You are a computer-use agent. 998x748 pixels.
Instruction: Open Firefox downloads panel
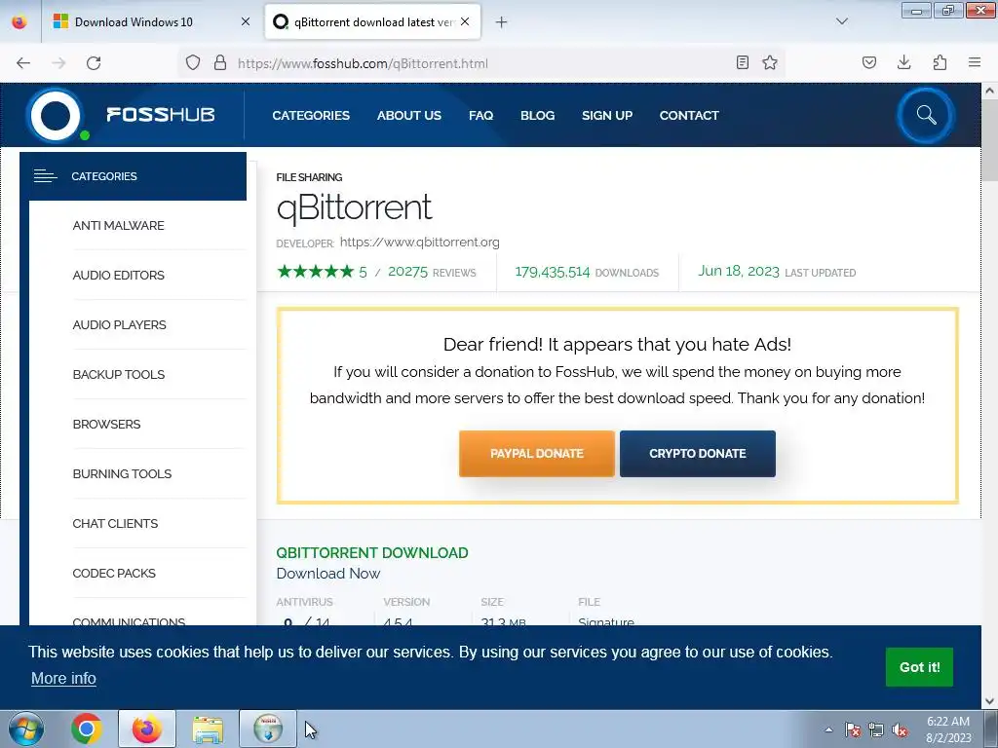[903, 62]
